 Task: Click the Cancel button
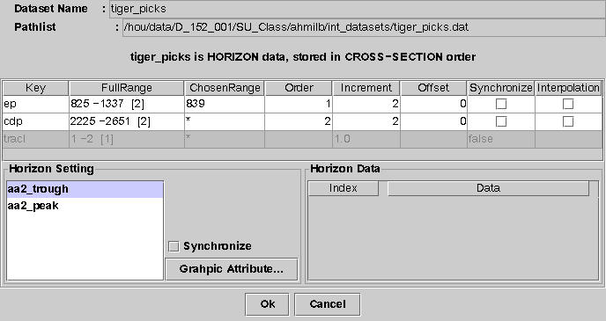328,304
